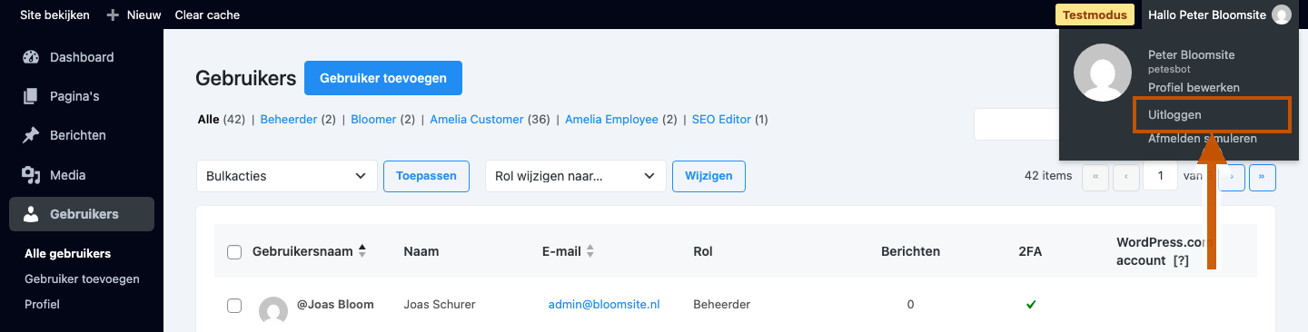Open Berichten in the sidebar
Viewport: 1308px width, 332px height.
(82, 135)
